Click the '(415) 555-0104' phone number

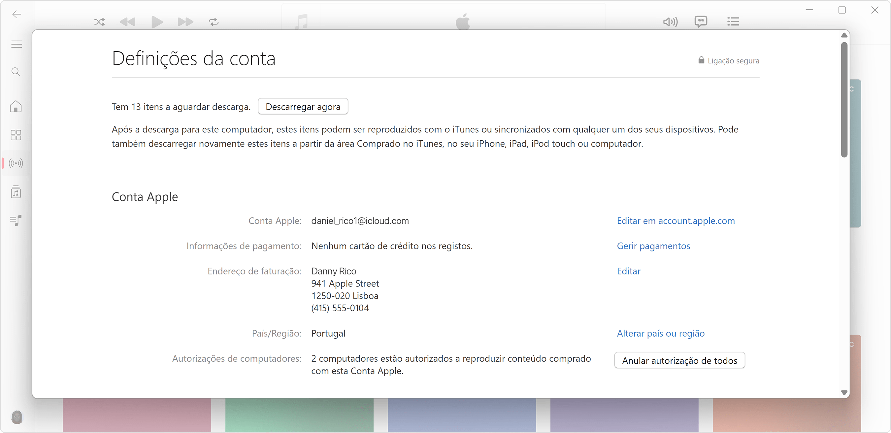pyautogui.click(x=340, y=308)
